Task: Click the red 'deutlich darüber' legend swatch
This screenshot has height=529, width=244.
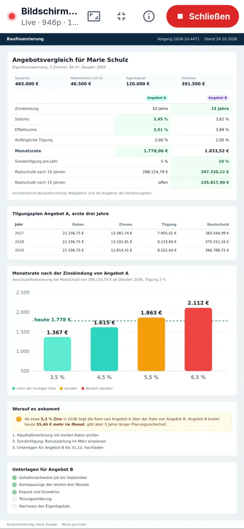Action: pyautogui.click(x=83, y=388)
